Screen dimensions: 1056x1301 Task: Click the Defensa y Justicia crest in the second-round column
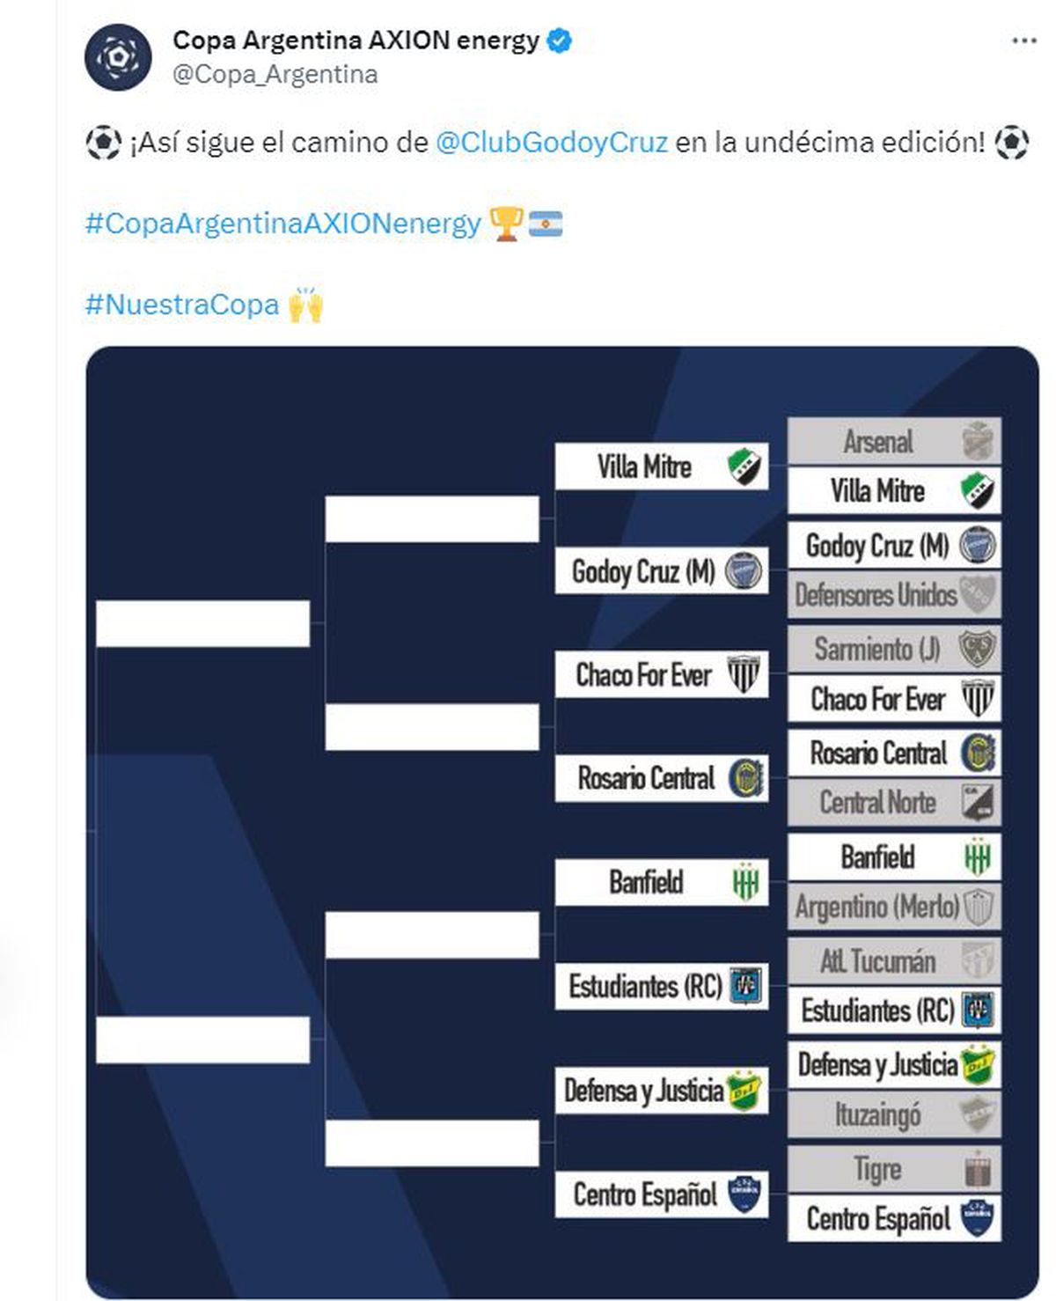pyautogui.click(x=744, y=1091)
